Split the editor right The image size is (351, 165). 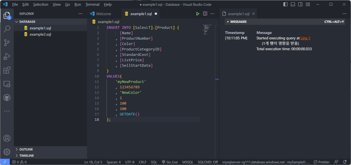(x=205, y=14)
